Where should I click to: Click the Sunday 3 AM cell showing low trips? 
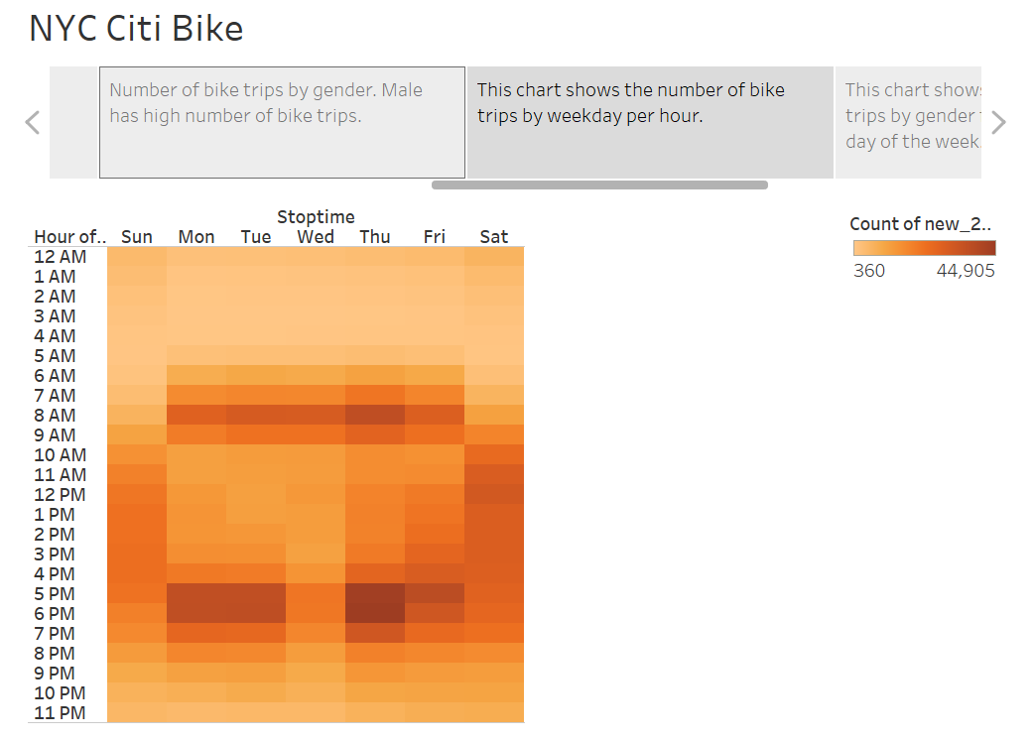(x=137, y=315)
